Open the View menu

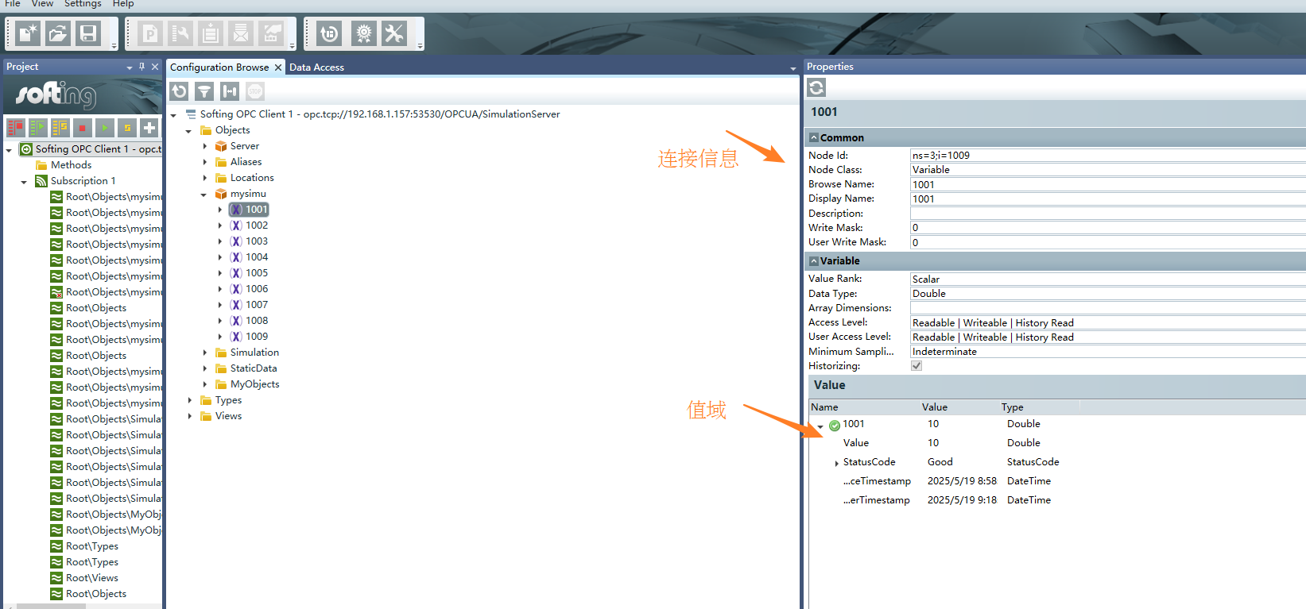[x=42, y=4]
